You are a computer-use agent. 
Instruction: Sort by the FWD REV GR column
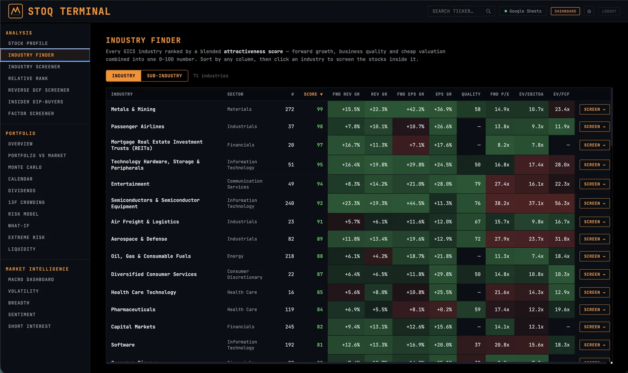coord(346,94)
